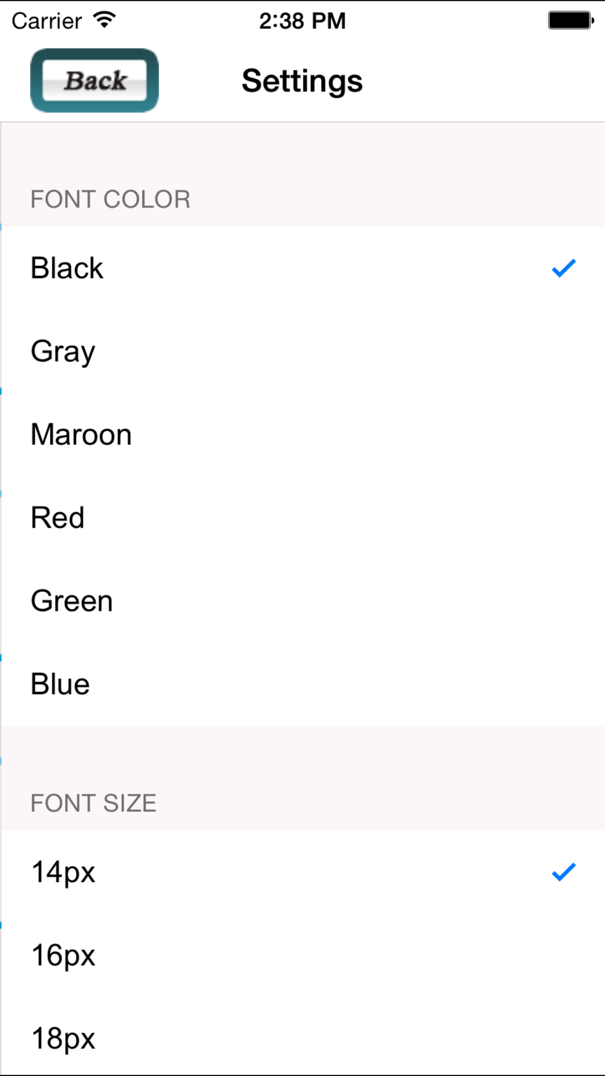The height and width of the screenshot is (1076, 605).
Task: Choose Gray font color
Action: (x=302, y=352)
